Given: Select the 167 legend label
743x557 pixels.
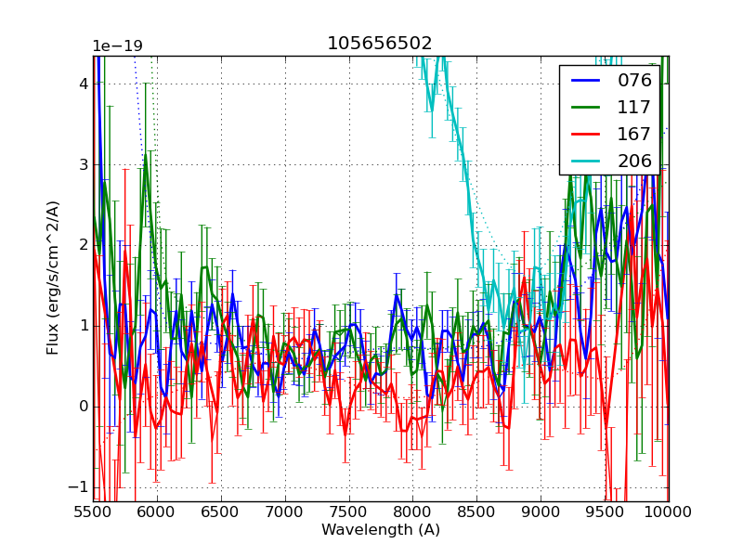Looking at the screenshot, I should pyautogui.click(x=634, y=134).
